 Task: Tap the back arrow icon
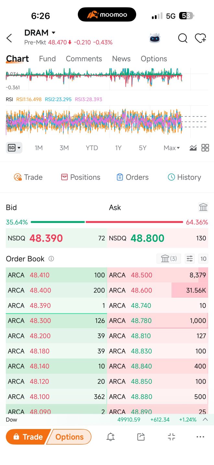coord(9,38)
